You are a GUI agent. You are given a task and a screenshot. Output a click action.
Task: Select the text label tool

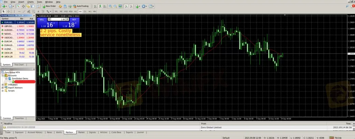click(x=43, y=11)
